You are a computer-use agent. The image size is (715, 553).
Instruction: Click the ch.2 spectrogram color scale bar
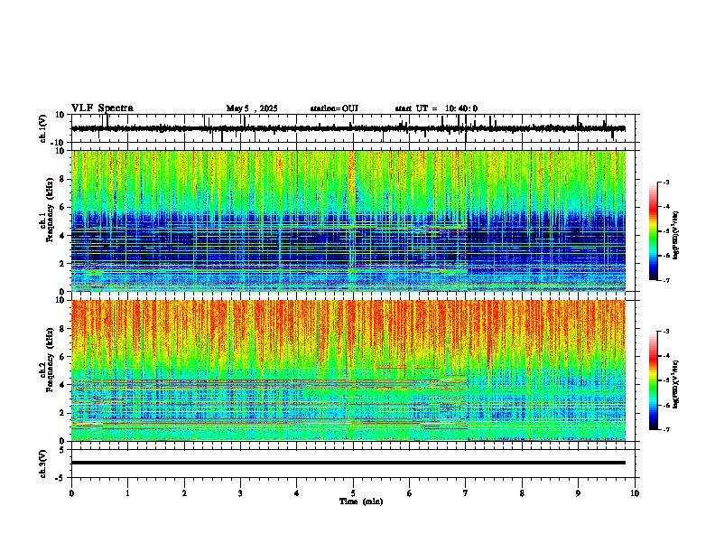click(x=654, y=380)
